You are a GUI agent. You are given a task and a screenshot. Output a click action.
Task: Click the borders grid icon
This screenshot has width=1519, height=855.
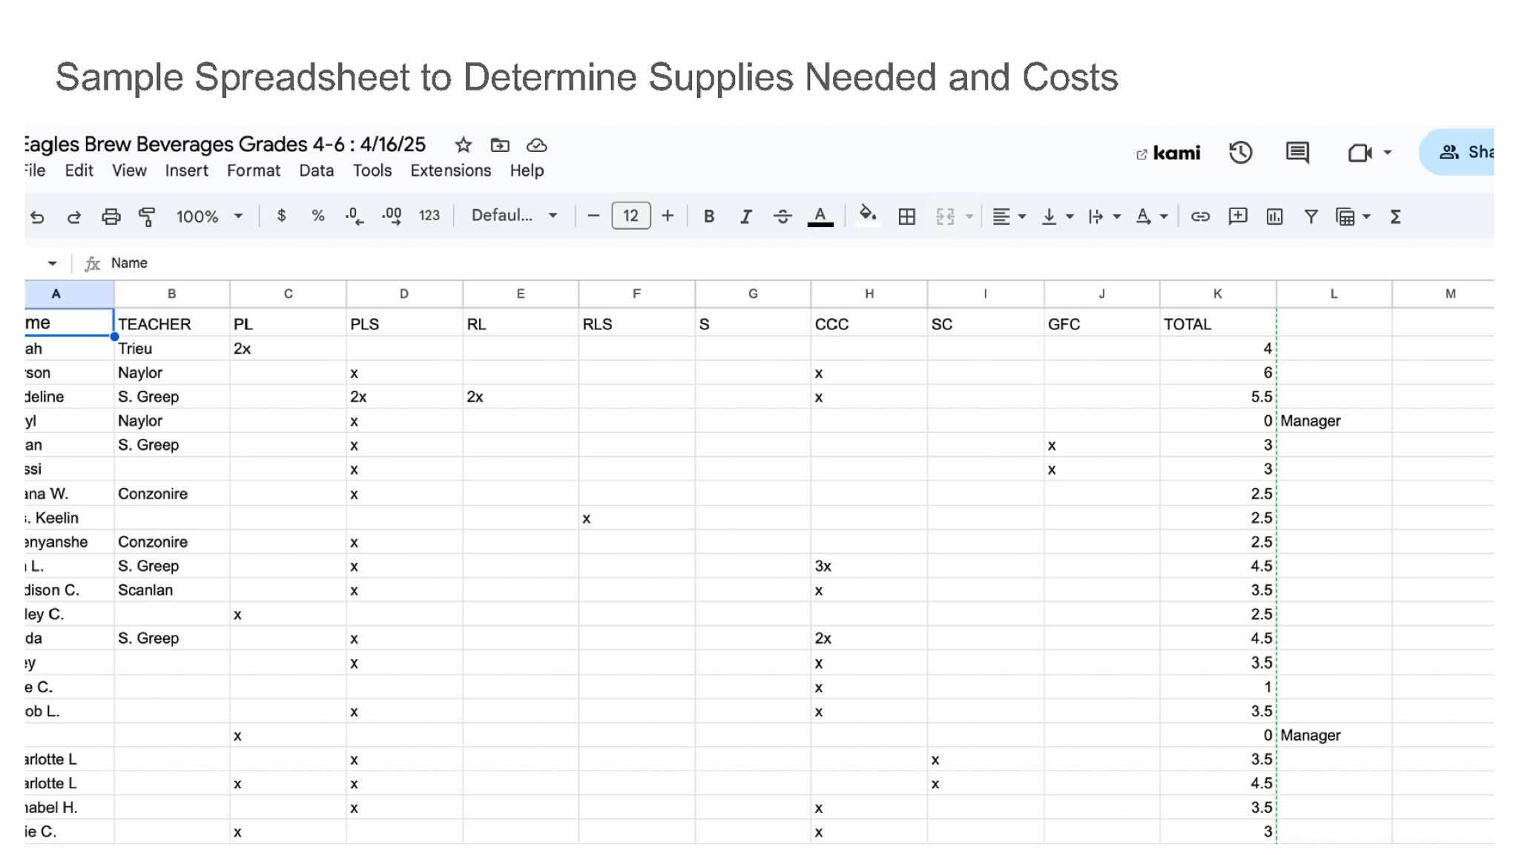[906, 217]
